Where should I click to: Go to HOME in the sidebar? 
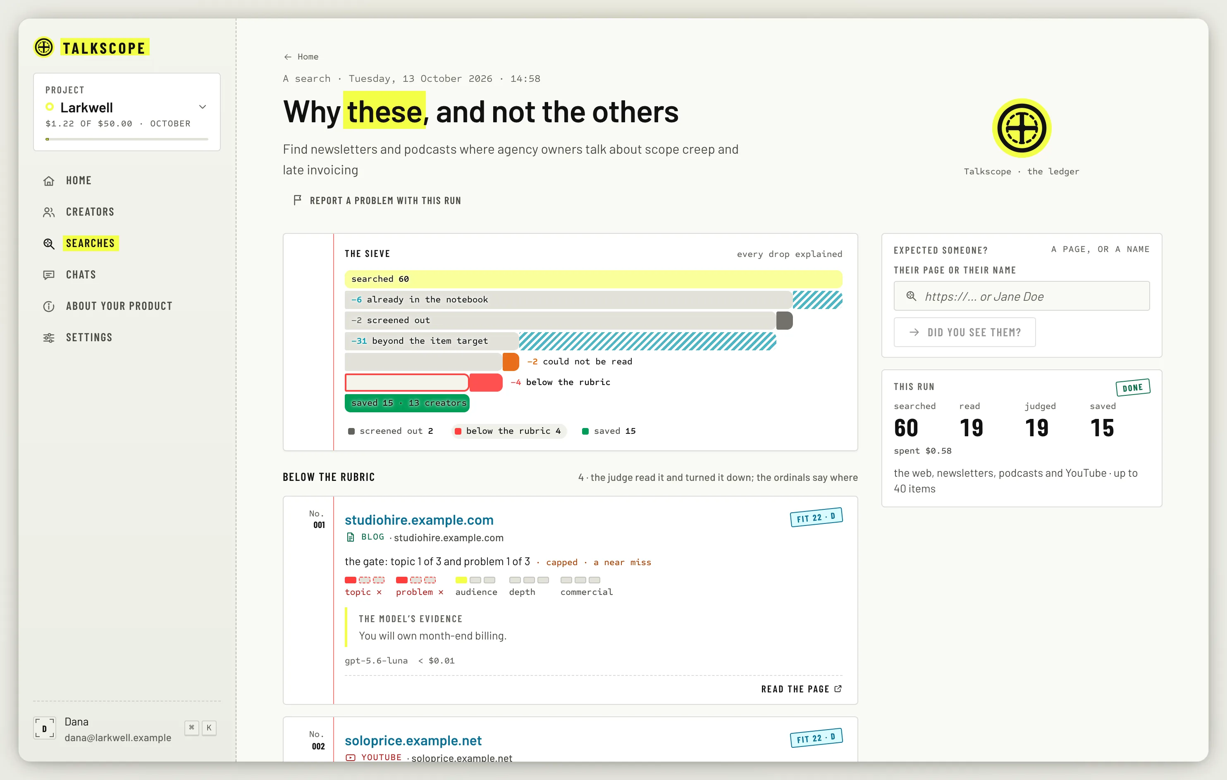pyautogui.click(x=79, y=181)
